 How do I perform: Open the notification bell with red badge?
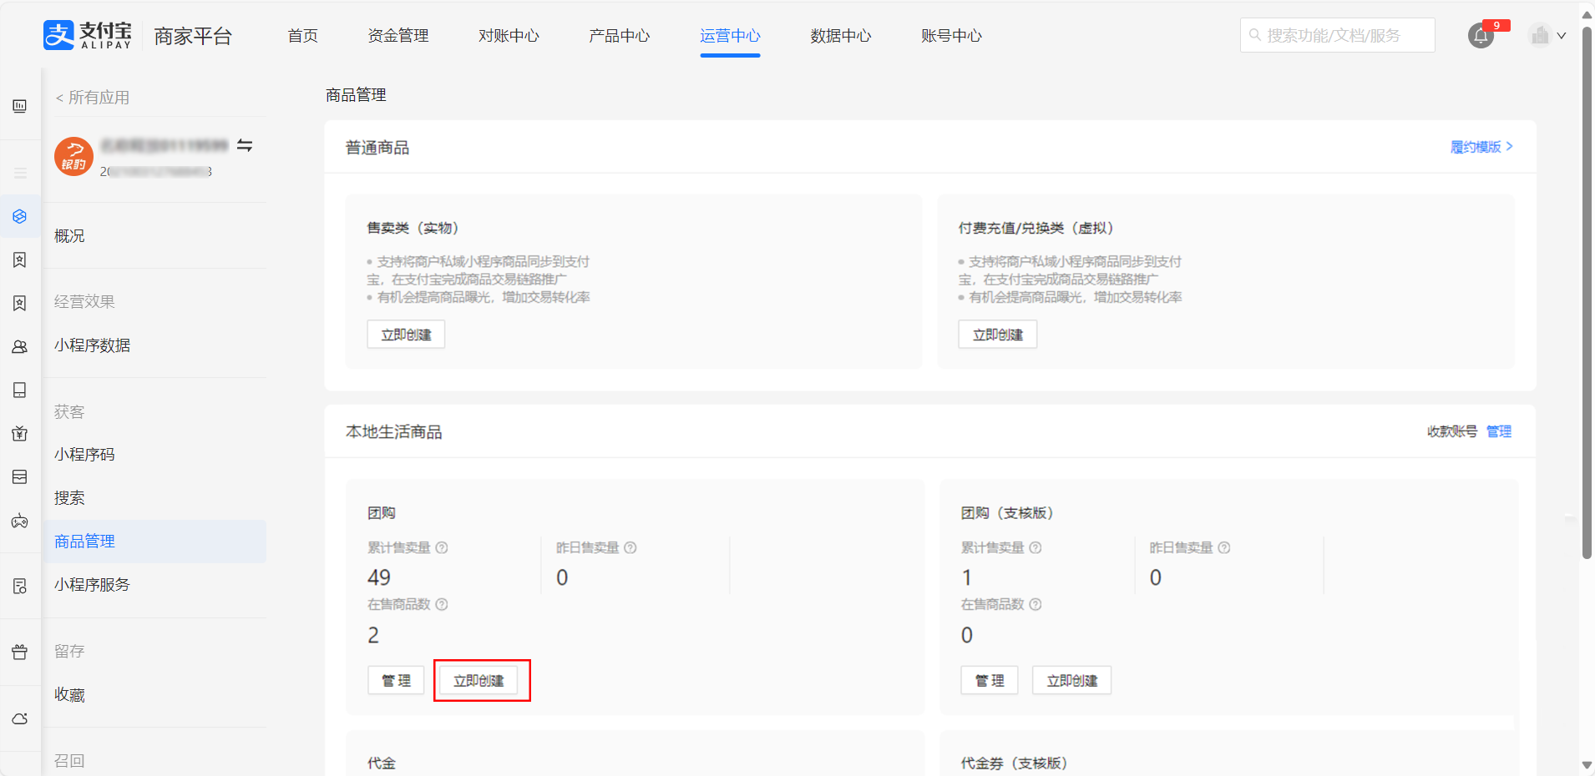(x=1481, y=36)
